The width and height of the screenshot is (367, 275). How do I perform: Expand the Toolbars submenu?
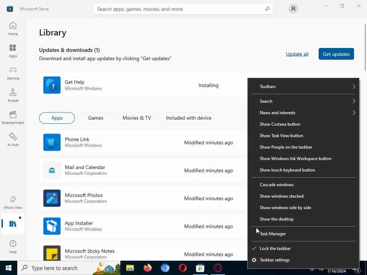(303, 87)
